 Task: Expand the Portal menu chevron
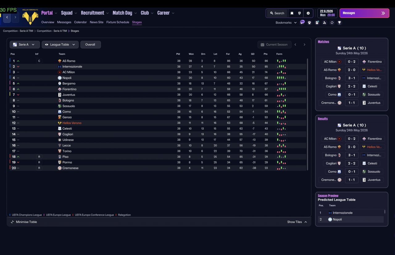(x=56, y=13)
